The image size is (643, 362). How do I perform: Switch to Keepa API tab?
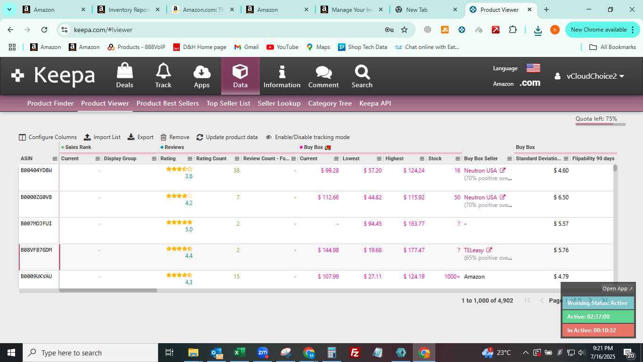click(x=375, y=103)
